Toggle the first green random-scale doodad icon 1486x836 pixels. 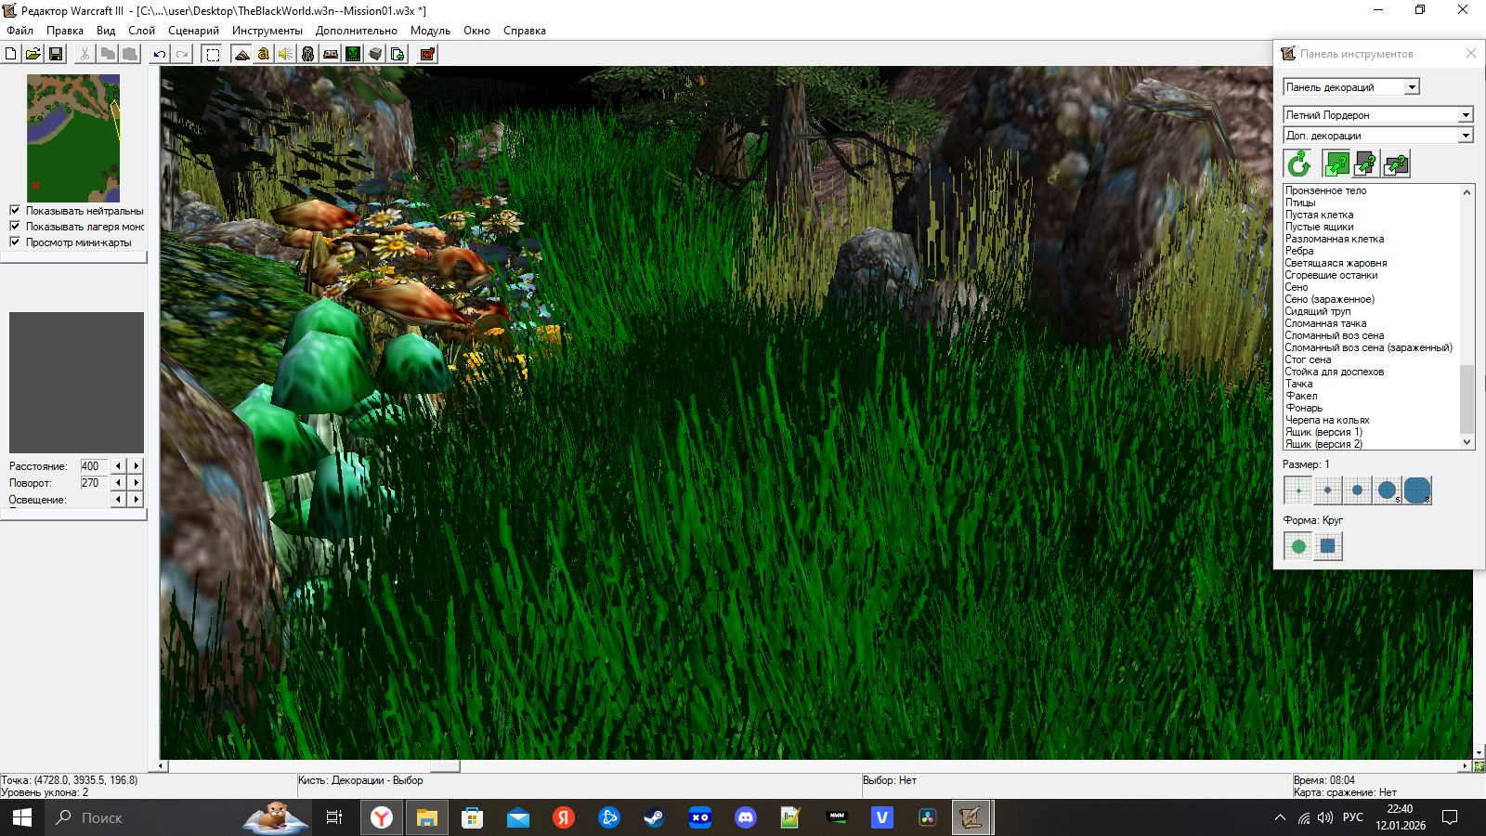coord(1336,164)
